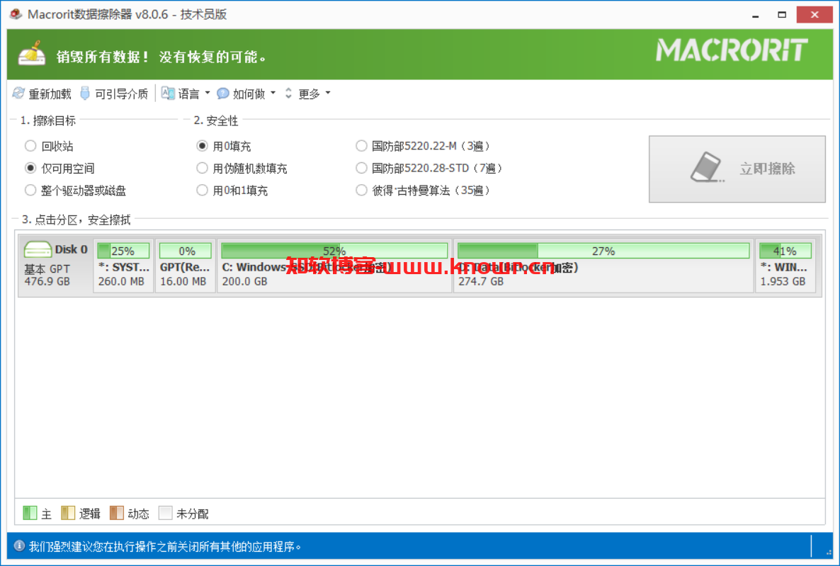Click the resize grip in status bar

829,552
